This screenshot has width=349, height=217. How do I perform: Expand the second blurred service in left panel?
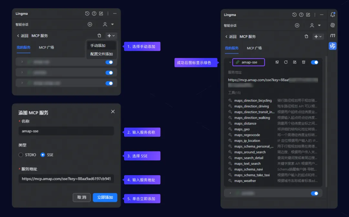[x=22, y=72]
